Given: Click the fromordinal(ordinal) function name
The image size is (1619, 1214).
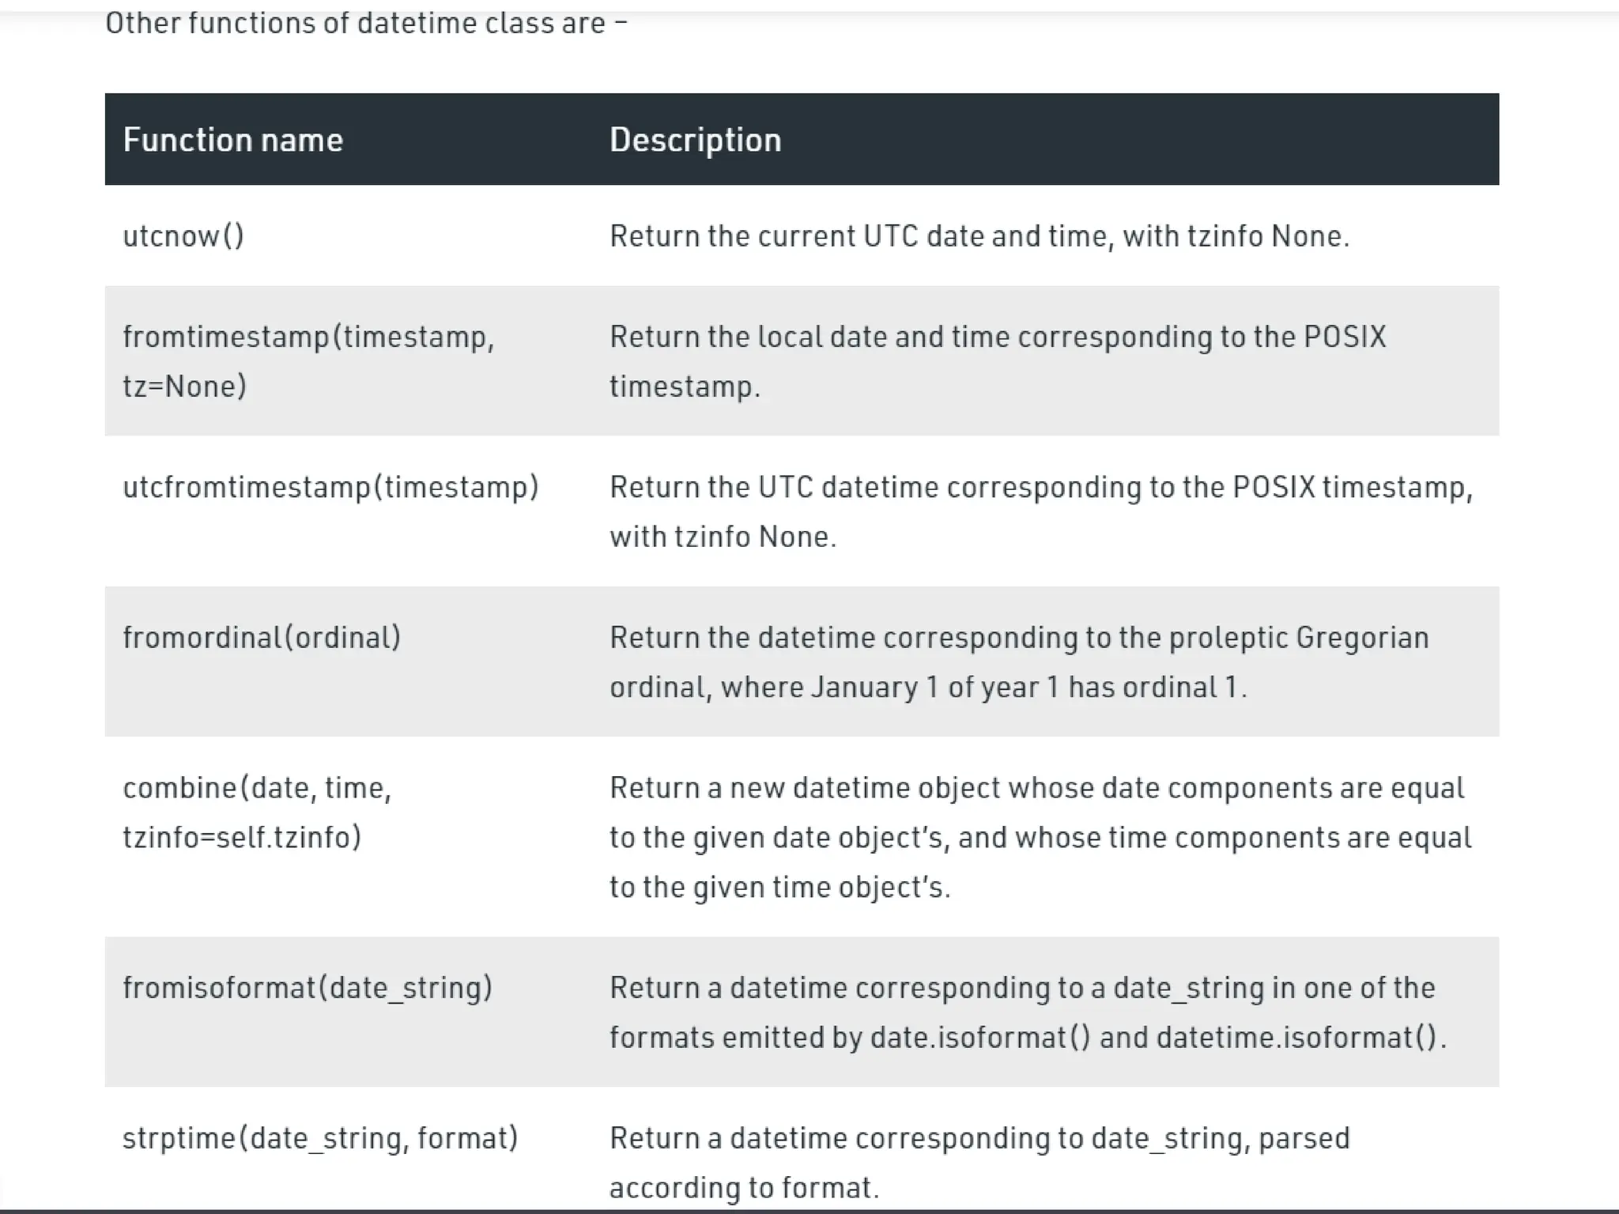Looking at the screenshot, I should tap(262, 637).
